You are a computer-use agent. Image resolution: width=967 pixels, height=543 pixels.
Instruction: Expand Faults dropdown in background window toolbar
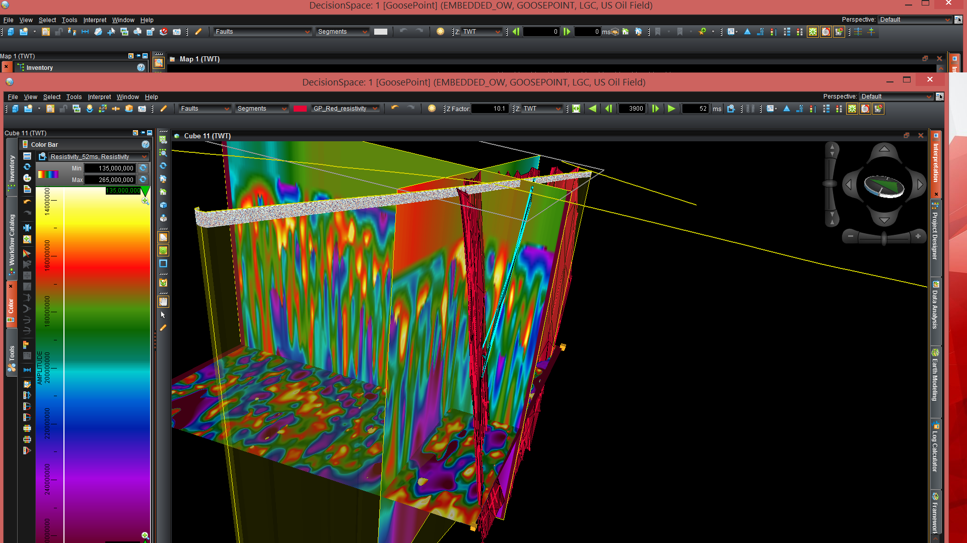click(262, 32)
